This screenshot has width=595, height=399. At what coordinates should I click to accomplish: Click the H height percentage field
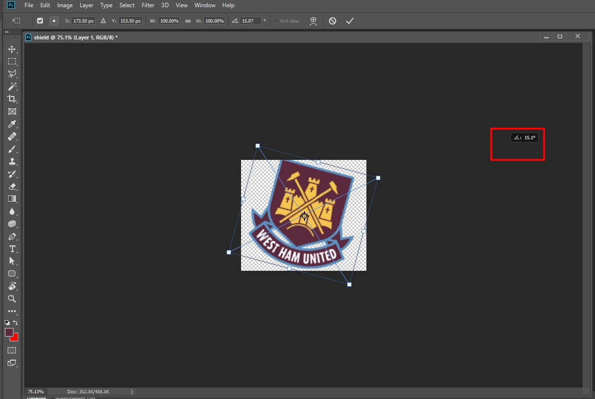[x=214, y=21]
